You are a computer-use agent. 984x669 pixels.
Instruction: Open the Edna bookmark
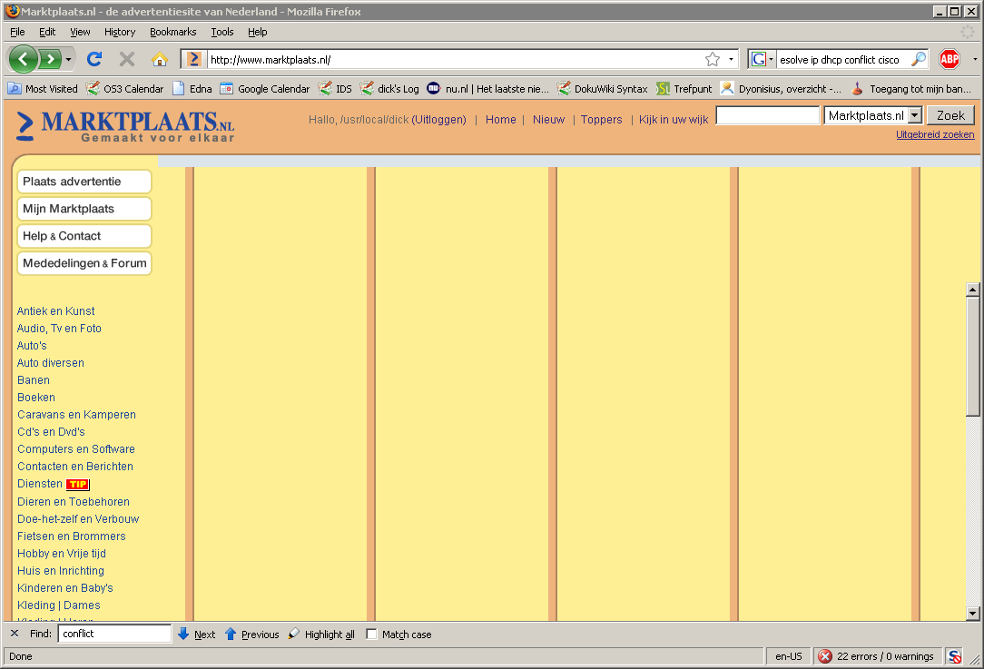192,88
